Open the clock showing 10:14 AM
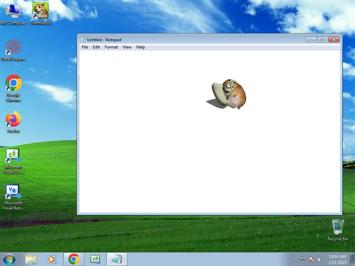 [x=337, y=259]
